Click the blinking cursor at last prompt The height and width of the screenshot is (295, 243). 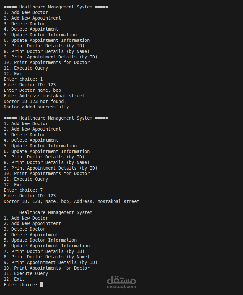click(41, 285)
